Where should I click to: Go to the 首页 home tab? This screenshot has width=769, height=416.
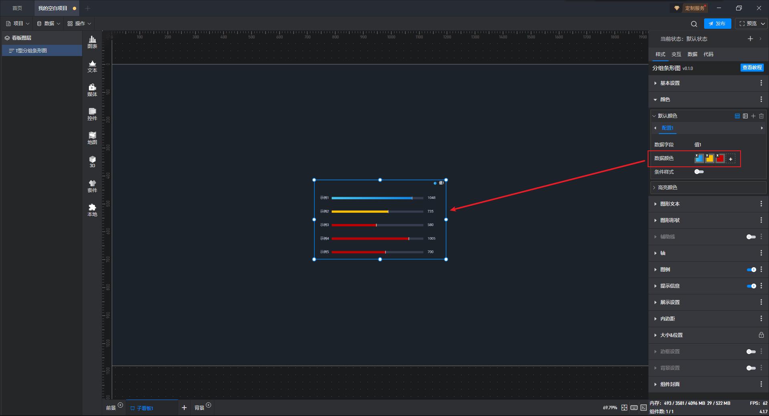17,8
